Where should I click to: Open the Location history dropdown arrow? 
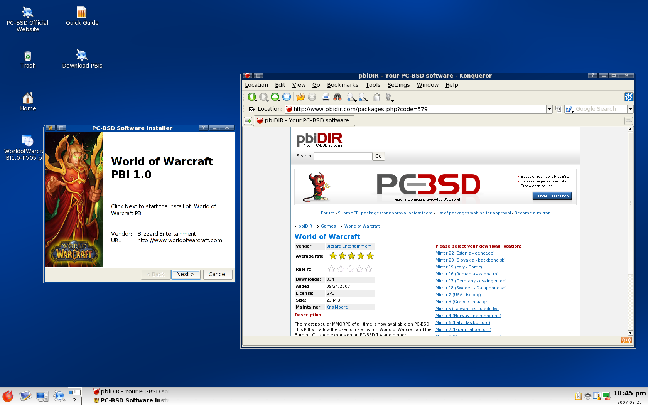(x=549, y=109)
